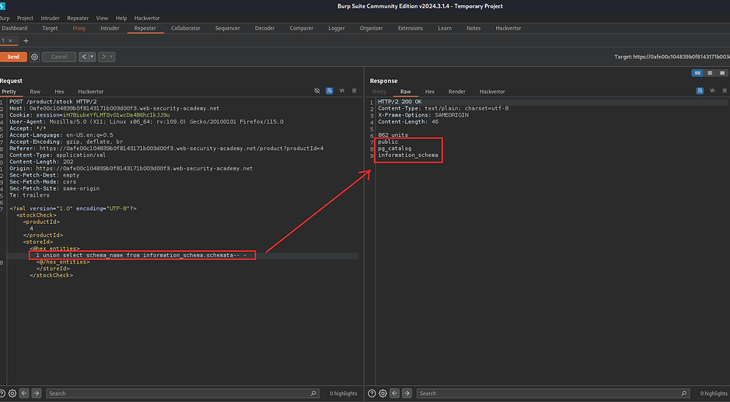
Task: Select Request Hackvertor view tab
Action: [x=90, y=92]
